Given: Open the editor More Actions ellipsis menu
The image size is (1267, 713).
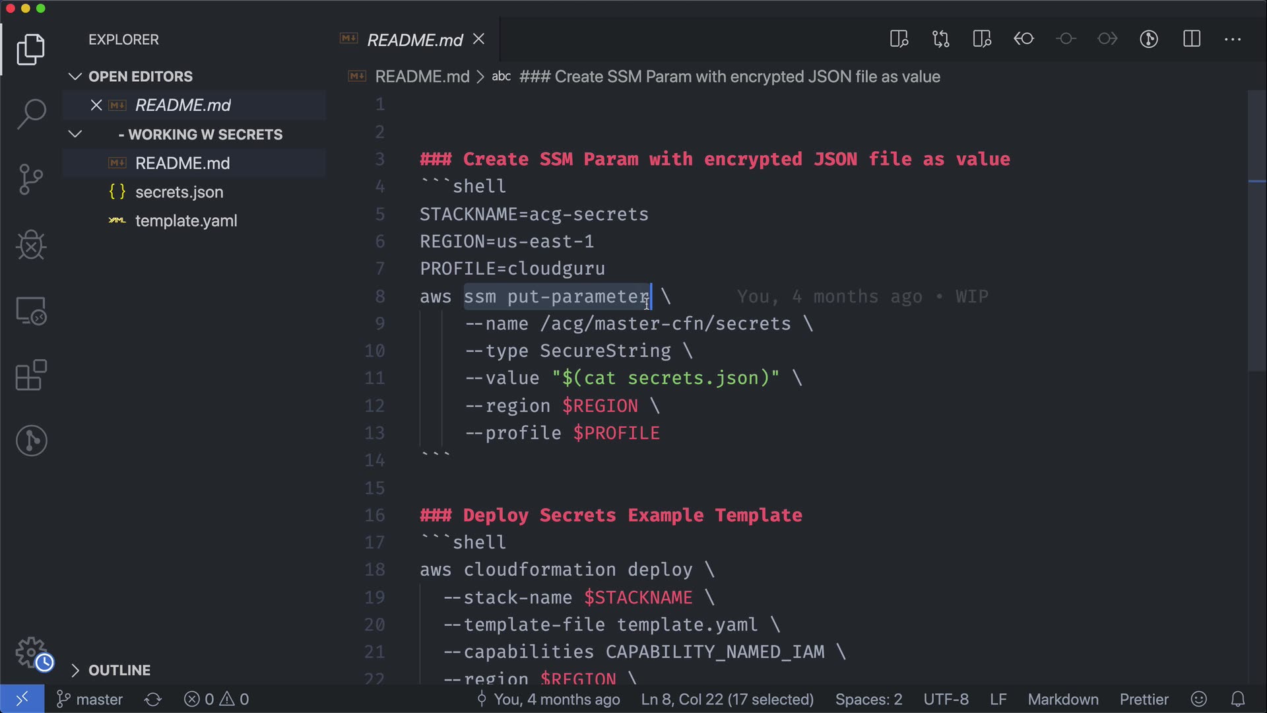Looking at the screenshot, I should pyautogui.click(x=1232, y=39).
